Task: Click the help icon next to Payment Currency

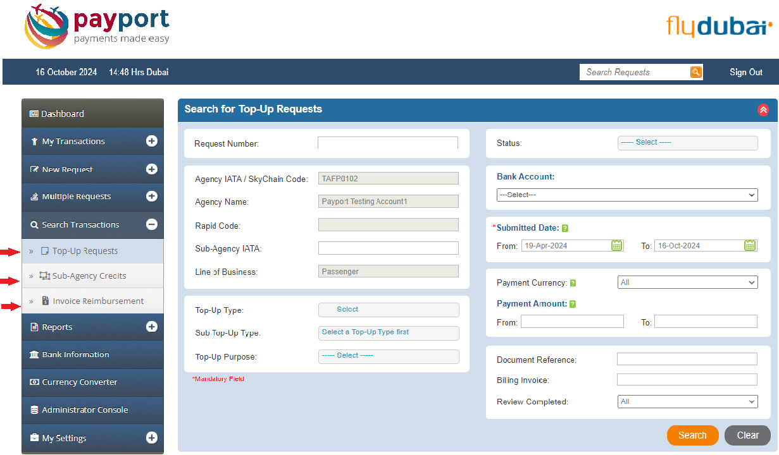Action: coord(573,282)
